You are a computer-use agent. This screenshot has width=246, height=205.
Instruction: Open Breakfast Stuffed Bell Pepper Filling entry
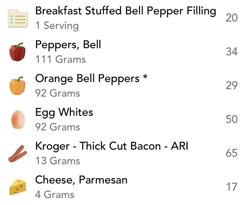point(125,11)
